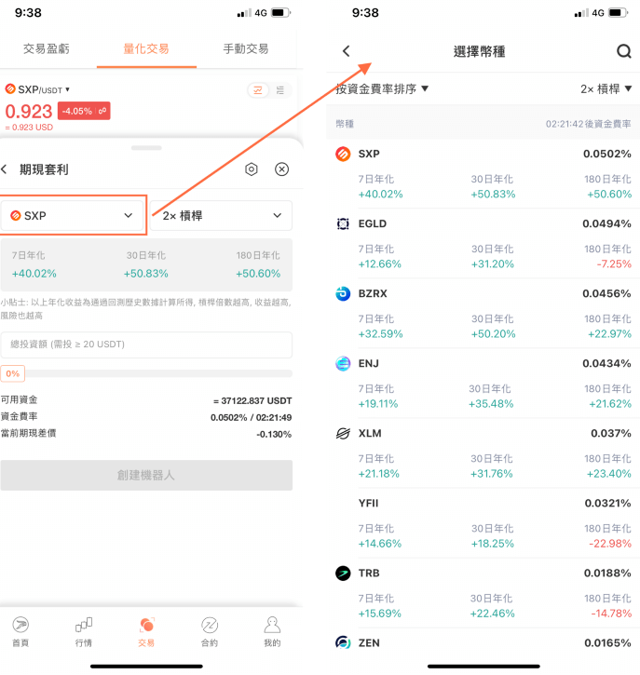Open the 我的 profile nav icon
640x675 pixels.
click(272, 631)
